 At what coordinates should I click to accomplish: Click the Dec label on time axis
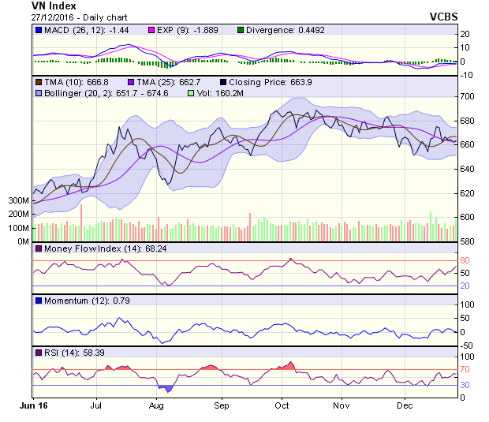tap(405, 405)
